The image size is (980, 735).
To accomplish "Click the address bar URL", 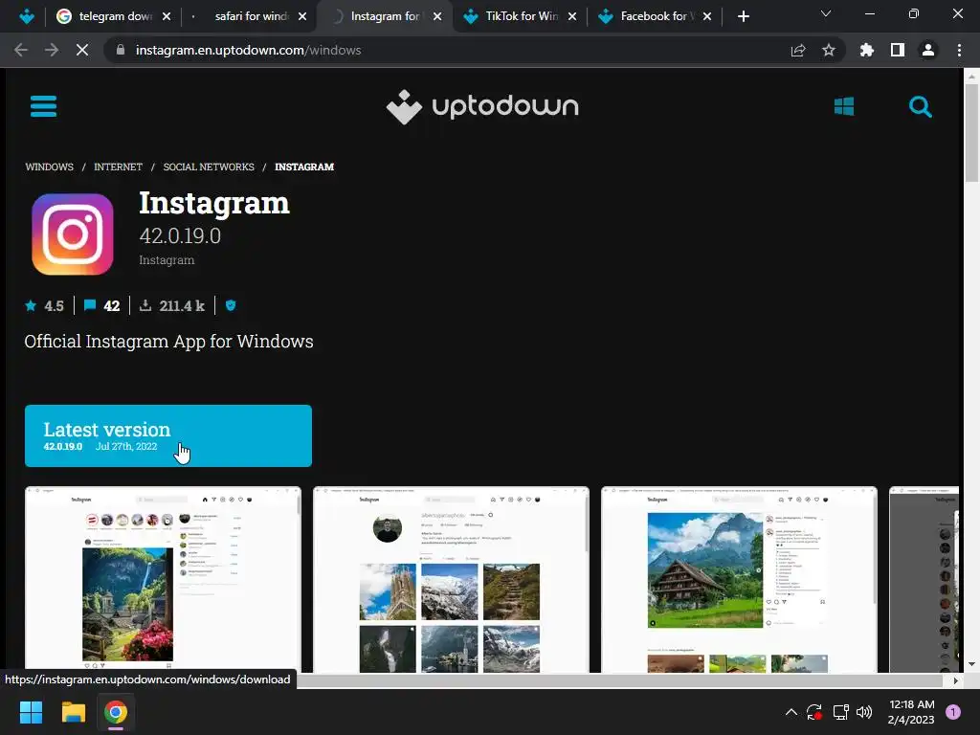I will [x=248, y=50].
